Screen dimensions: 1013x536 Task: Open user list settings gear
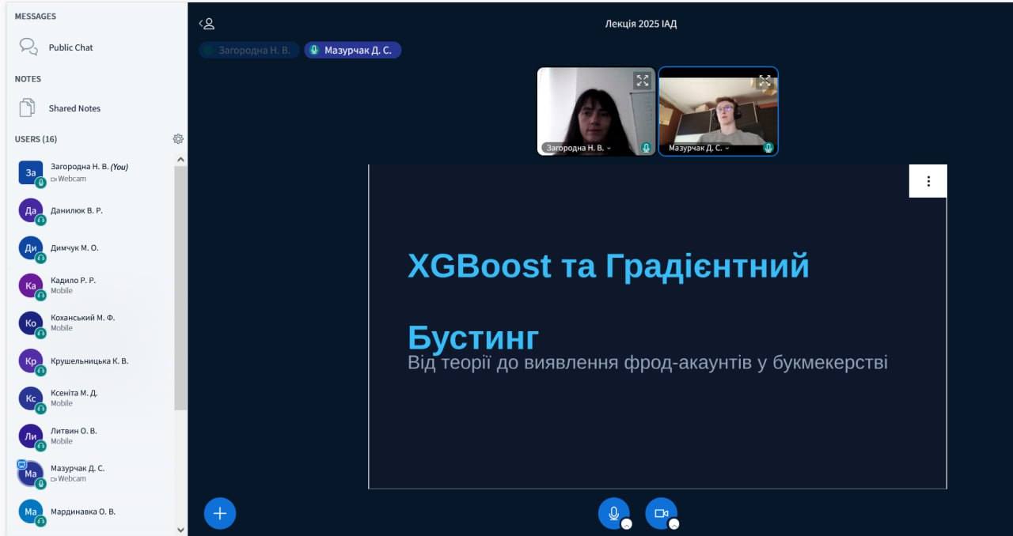178,139
